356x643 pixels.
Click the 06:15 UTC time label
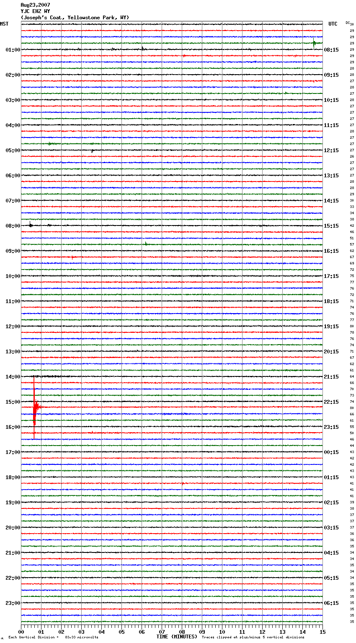click(331, 603)
